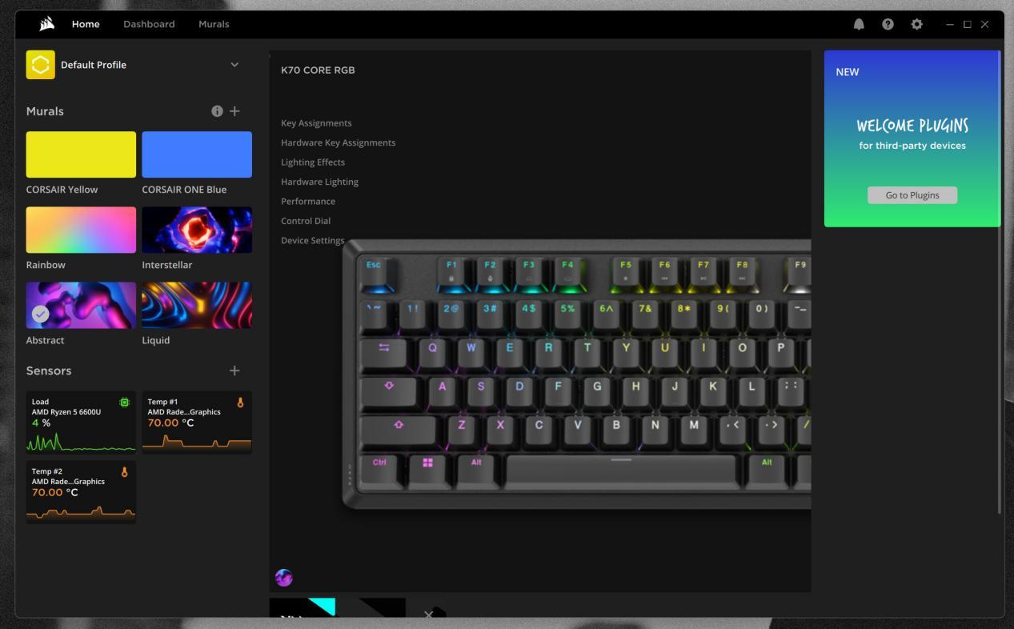Open the notifications bell
The image size is (1014, 629).
click(x=859, y=24)
